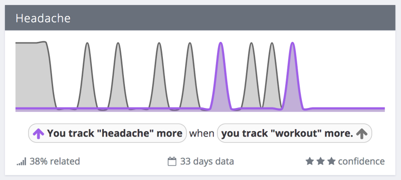Click the 33 days data label
The height and width of the screenshot is (180, 401).
[207, 161]
